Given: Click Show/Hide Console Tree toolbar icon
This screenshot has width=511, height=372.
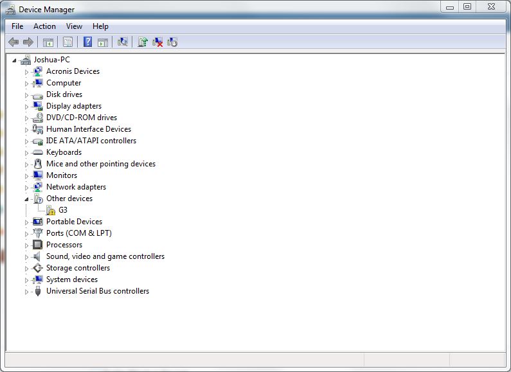Looking at the screenshot, I should [x=48, y=42].
